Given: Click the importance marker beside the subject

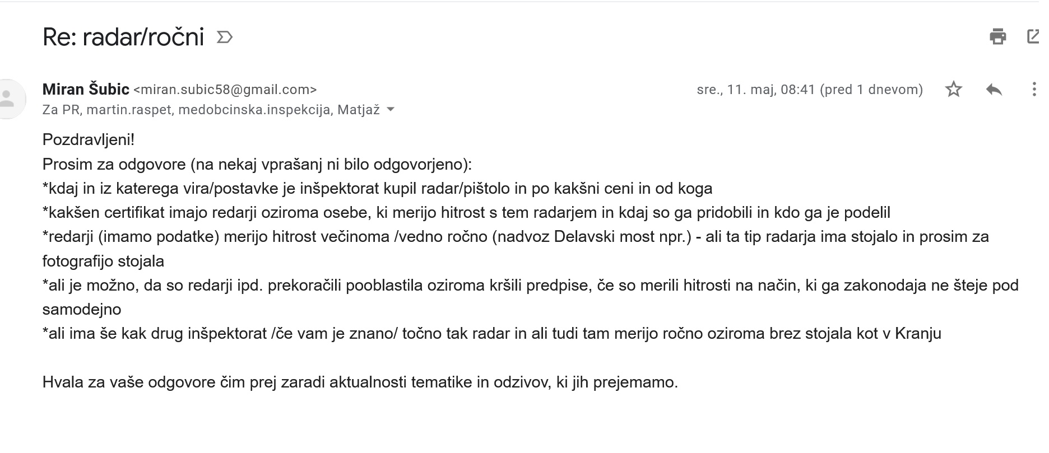Looking at the screenshot, I should click(x=224, y=38).
